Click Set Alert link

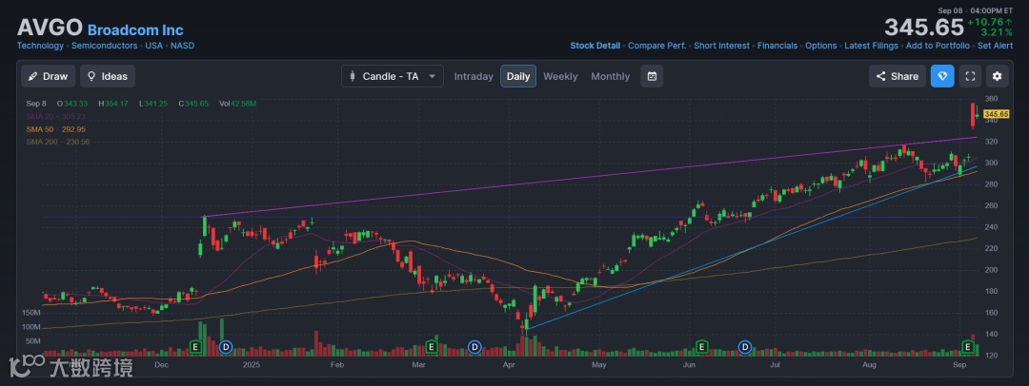pyautogui.click(x=996, y=46)
